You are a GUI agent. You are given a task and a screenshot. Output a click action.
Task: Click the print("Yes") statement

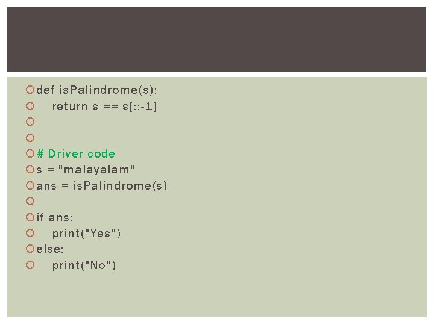pyautogui.click(x=86, y=234)
